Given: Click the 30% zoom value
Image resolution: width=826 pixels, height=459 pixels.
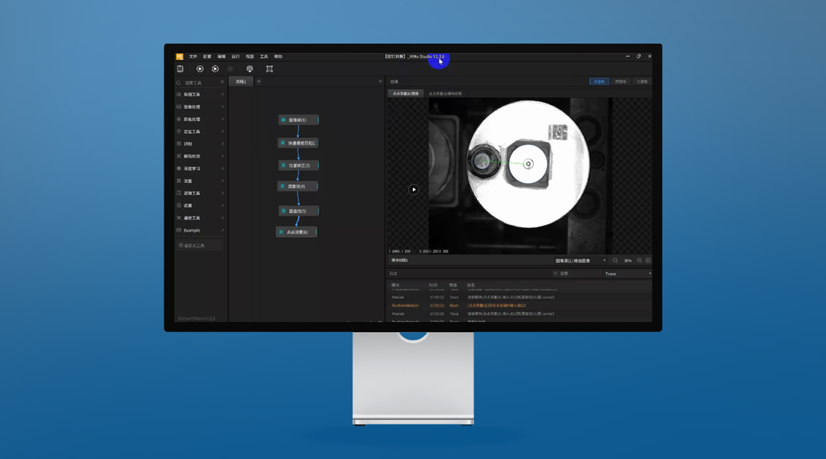Looking at the screenshot, I should click(x=627, y=261).
